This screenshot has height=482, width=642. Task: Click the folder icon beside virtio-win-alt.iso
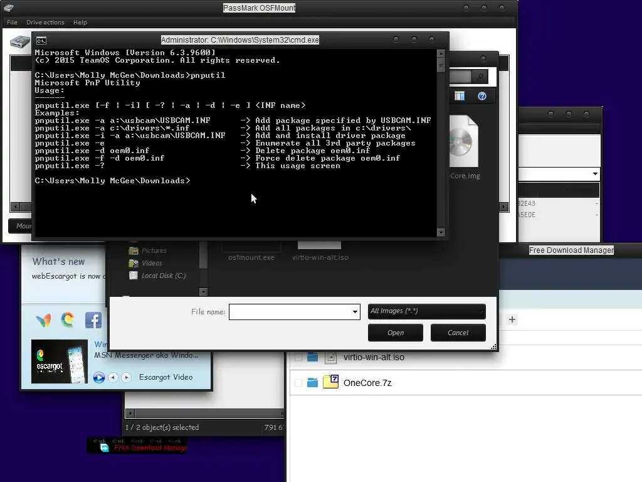pyautogui.click(x=312, y=356)
